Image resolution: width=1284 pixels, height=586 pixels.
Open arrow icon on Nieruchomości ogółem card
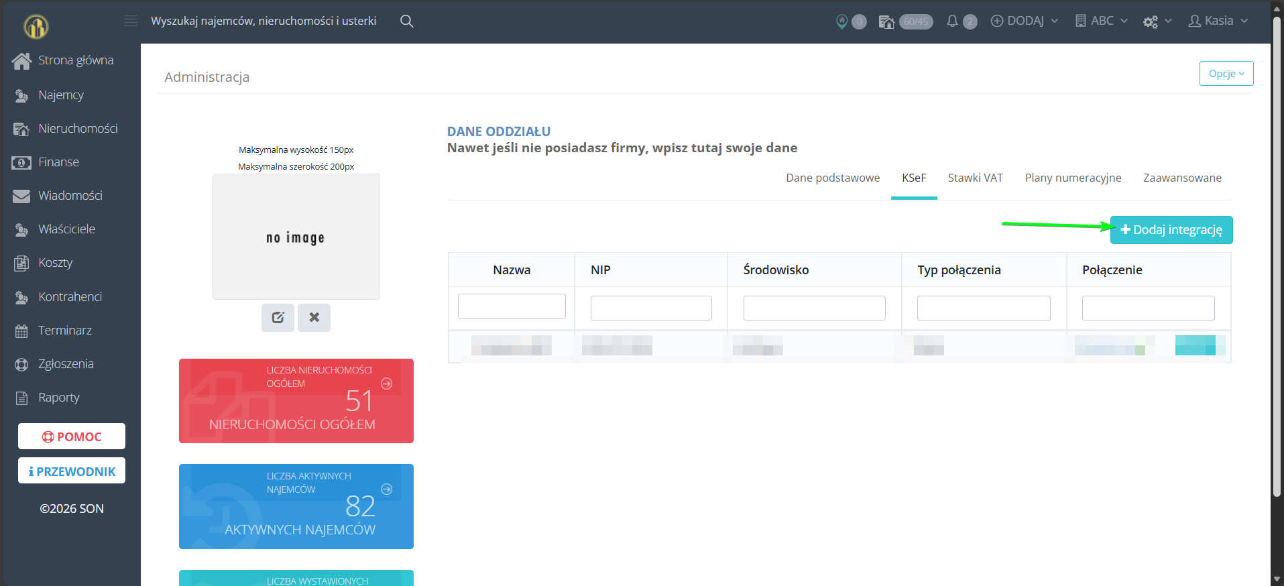[386, 384]
